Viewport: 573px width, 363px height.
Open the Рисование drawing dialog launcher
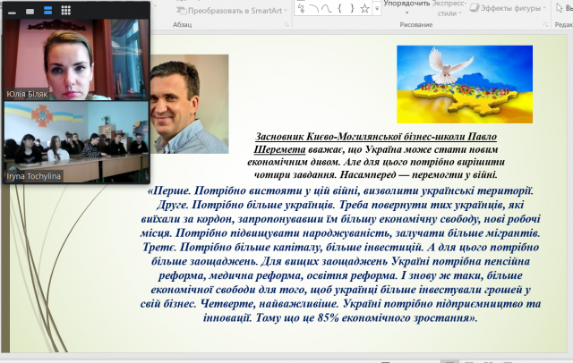point(545,25)
